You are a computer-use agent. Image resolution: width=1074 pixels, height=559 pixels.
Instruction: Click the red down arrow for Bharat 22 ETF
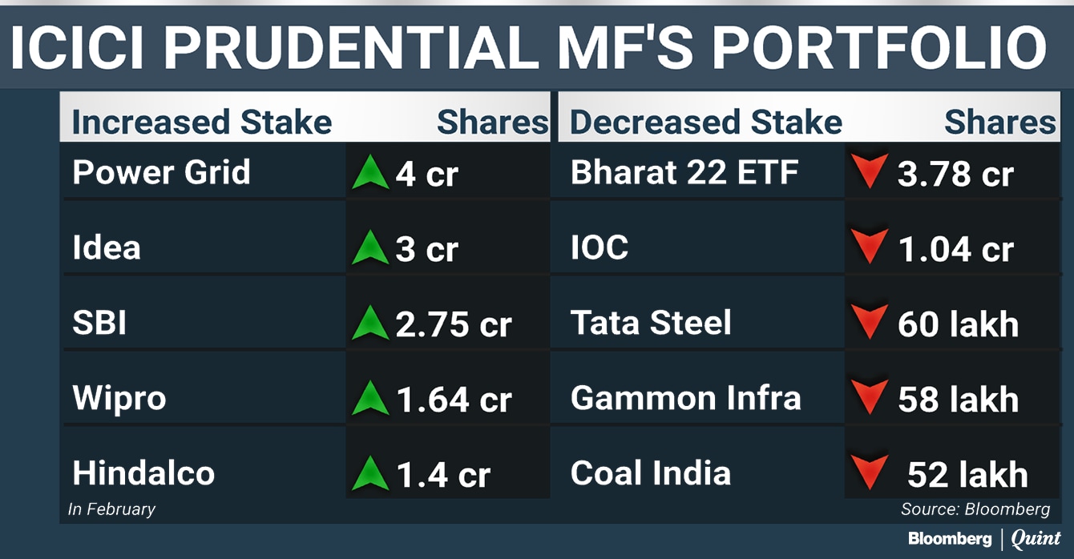click(x=870, y=173)
